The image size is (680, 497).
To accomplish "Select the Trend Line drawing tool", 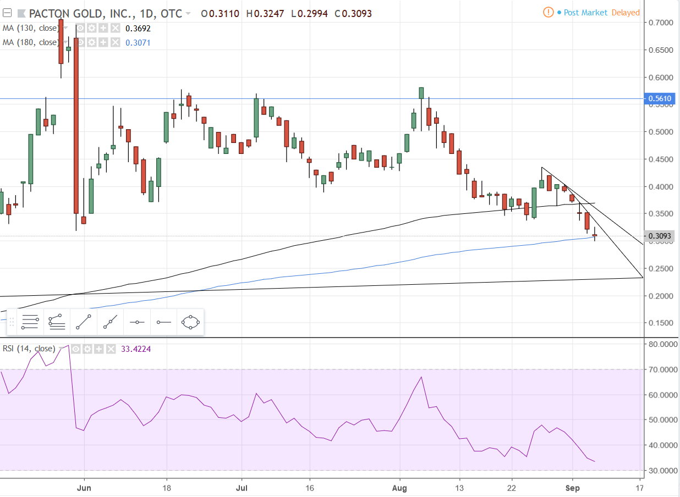I will (83, 323).
